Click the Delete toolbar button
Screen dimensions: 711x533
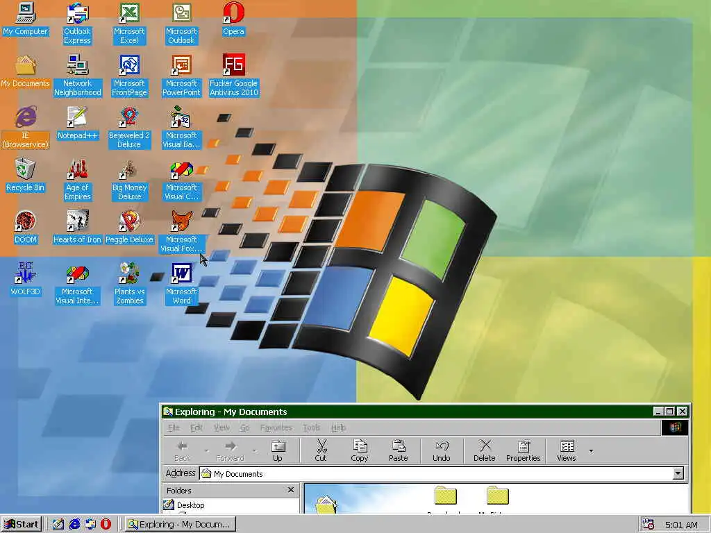pos(484,450)
